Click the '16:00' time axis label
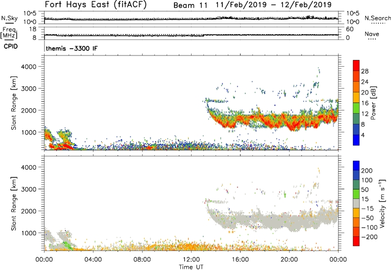 pyautogui.click(x=240, y=260)
